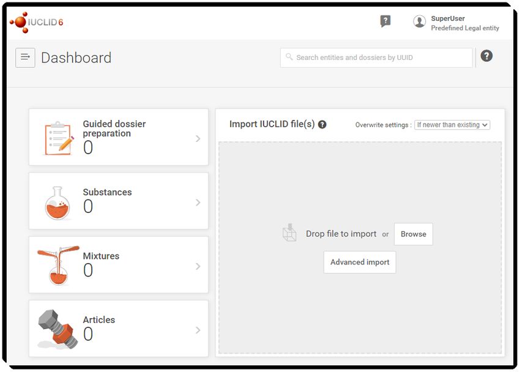The width and height of the screenshot is (520, 372).
Task: Click help icon next to Import IUCLID file(s)
Action: [x=322, y=124]
